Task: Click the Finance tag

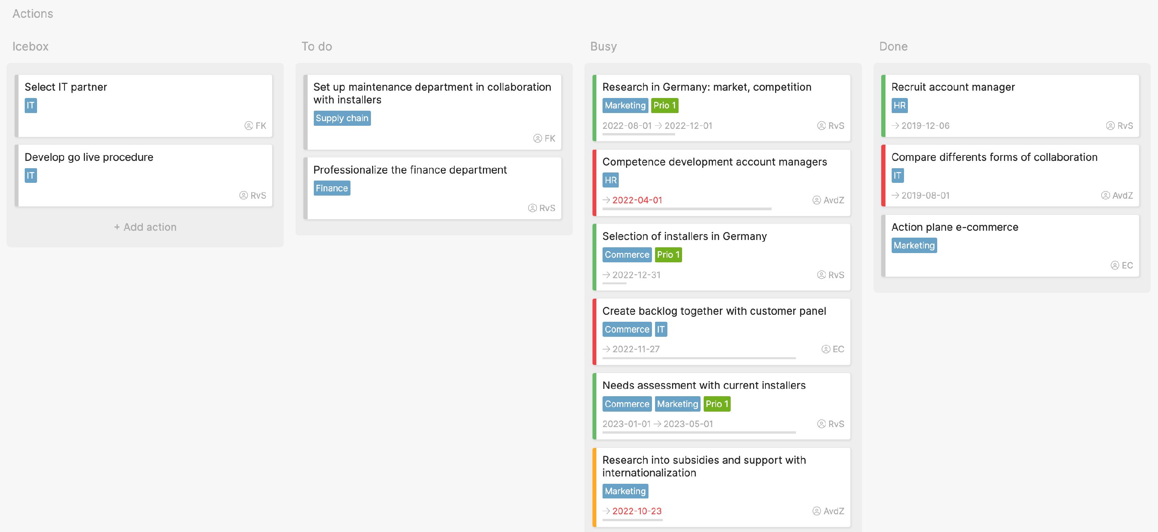Action: coord(332,188)
